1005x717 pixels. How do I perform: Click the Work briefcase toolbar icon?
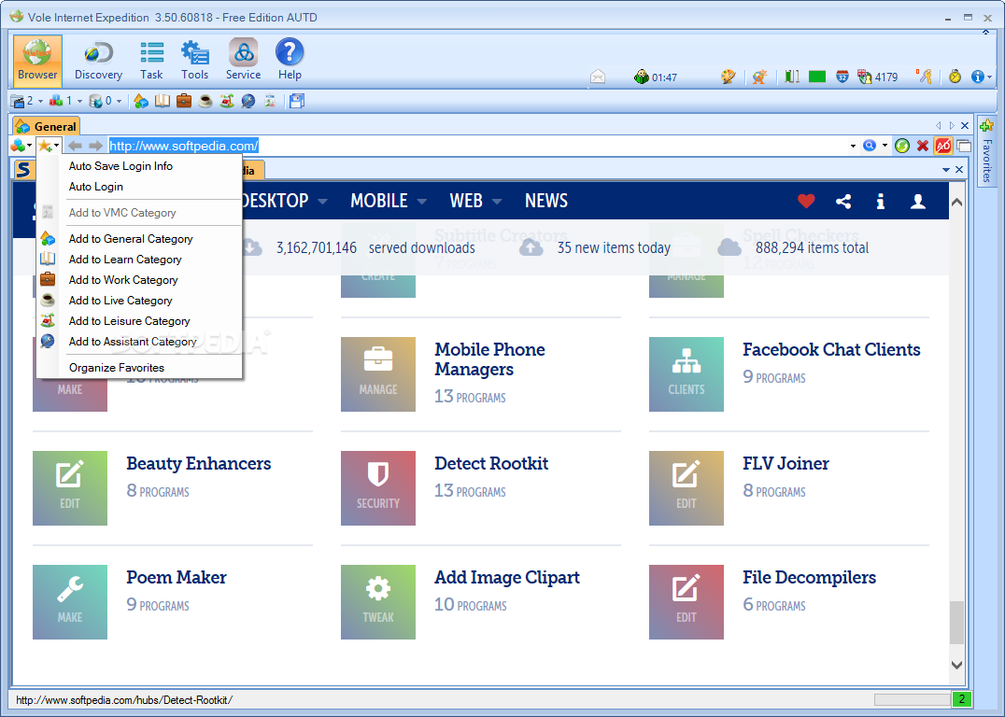[184, 101]
